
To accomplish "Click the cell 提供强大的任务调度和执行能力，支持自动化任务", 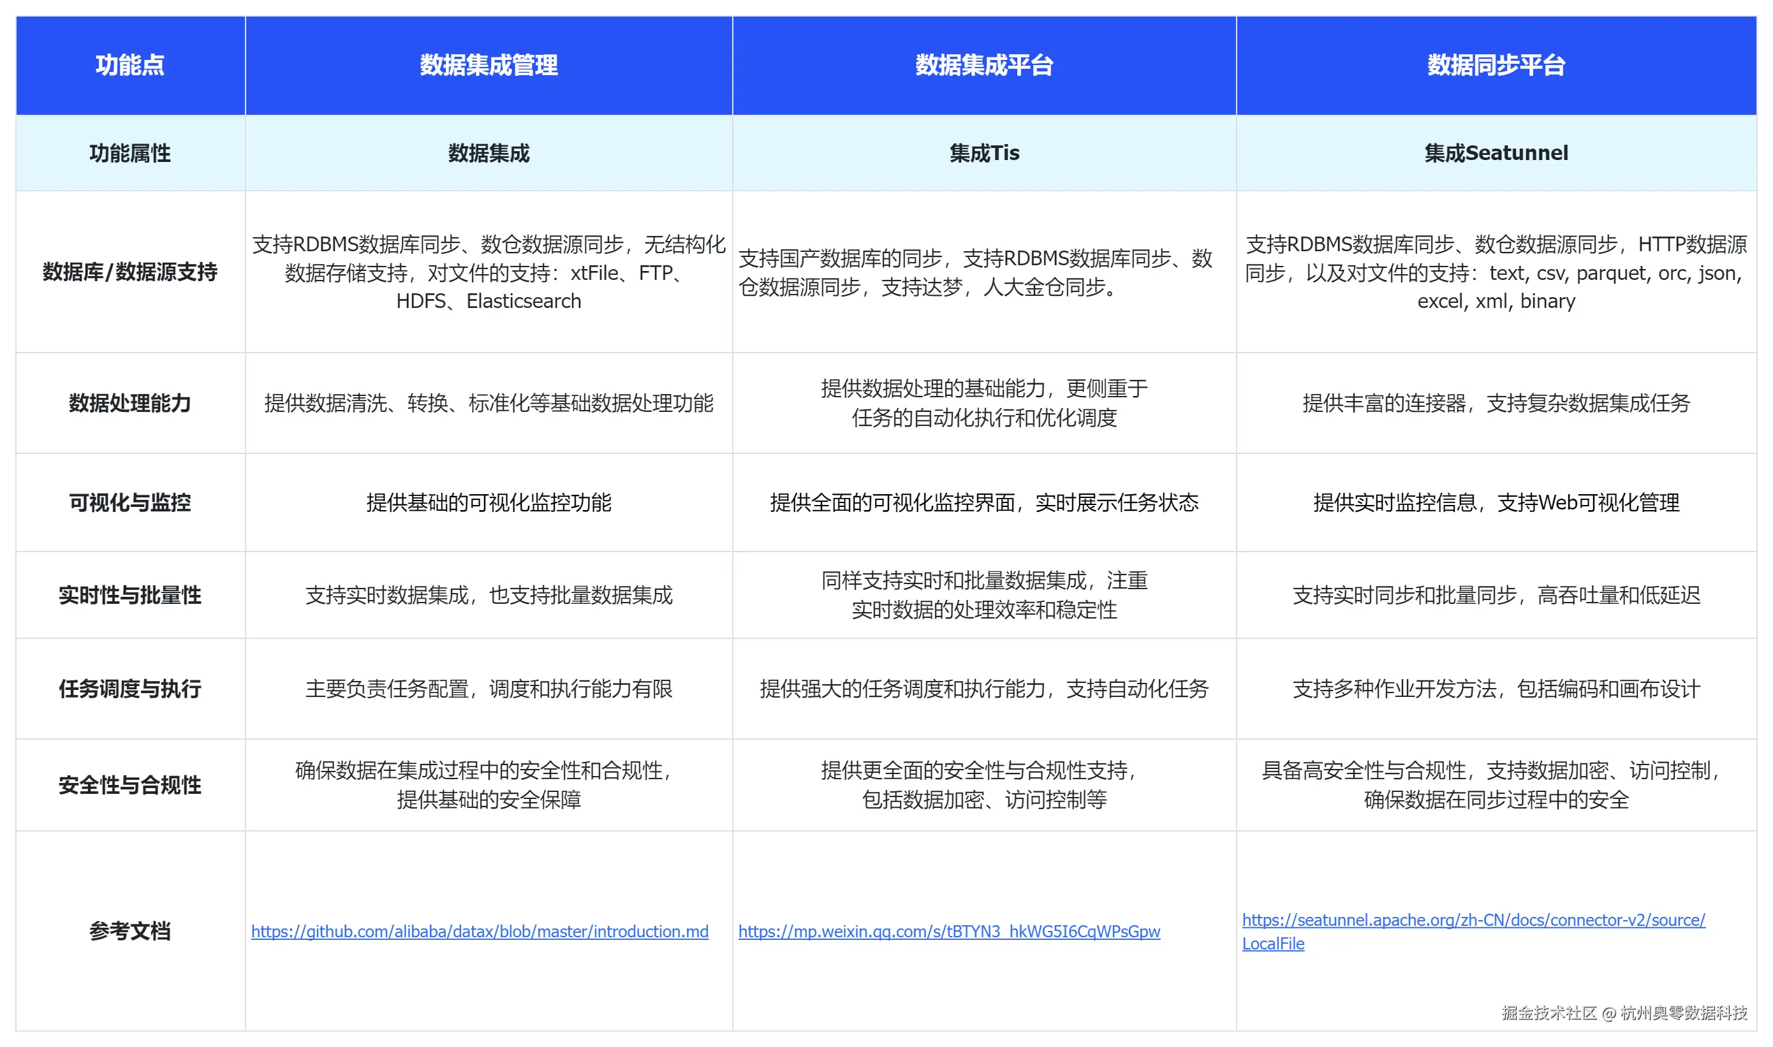I will tap(984, 689).
